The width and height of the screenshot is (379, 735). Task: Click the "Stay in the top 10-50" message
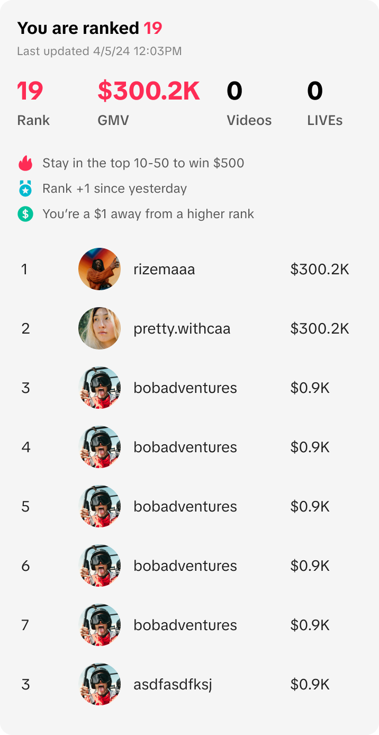(143, 163)
